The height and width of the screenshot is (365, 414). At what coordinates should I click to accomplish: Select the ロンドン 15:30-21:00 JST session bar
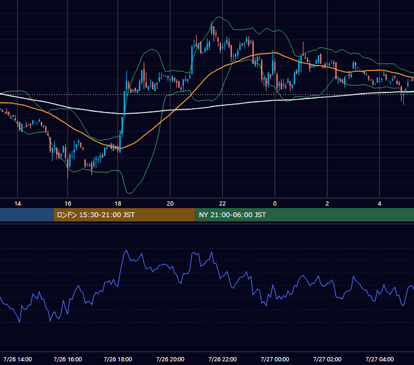point(124,215)
